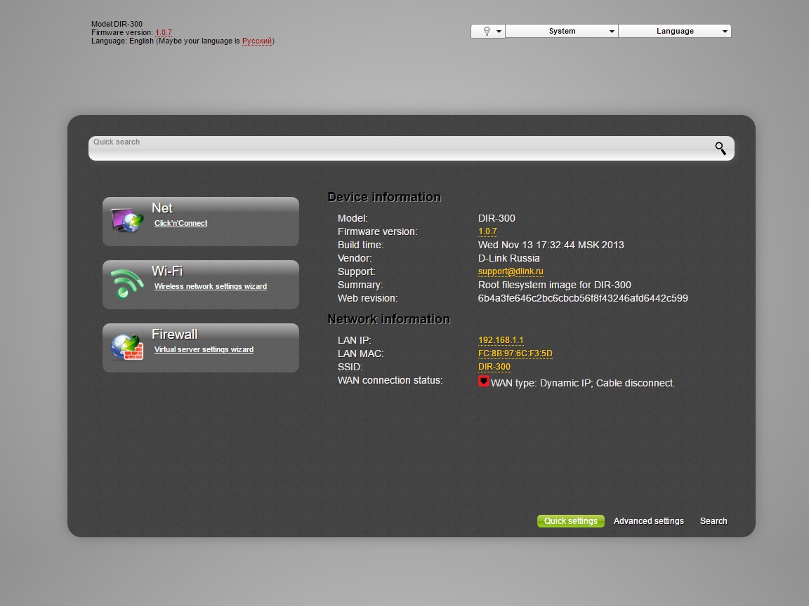Click the support@dlink.ru email link
The image size is (809, 606).
pos(511,271)
